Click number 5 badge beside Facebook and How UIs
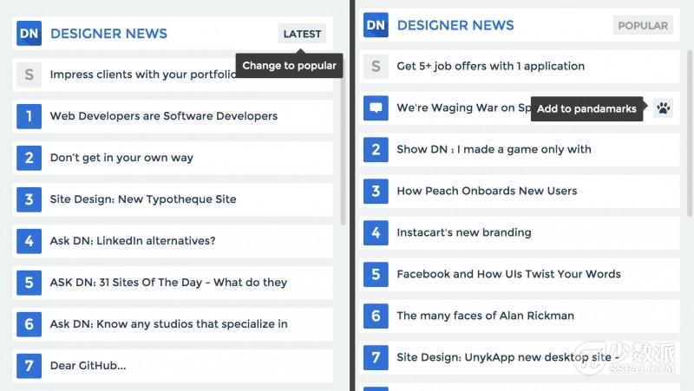Screen dimensions: 694x391 376,274
